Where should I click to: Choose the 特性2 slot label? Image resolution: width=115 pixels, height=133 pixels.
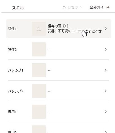point(12,50)
